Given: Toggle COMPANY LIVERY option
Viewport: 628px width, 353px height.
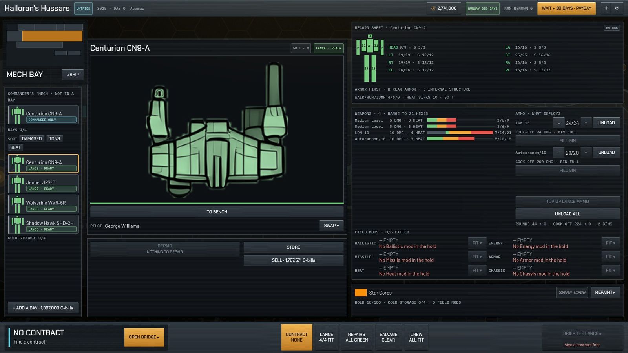Looking at the screenshot, I should pyautogui.click(x=572, y=293).
